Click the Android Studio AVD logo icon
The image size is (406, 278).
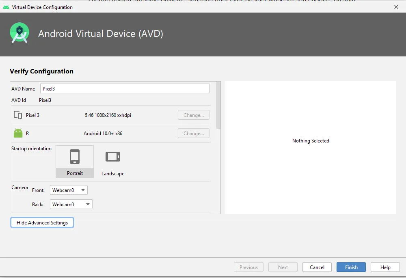pyautogui.click(x=19, y=33)
